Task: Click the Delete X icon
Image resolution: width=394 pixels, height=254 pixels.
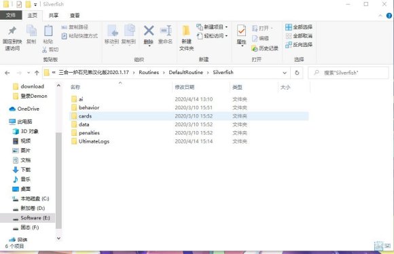Action: [x=149, y=31]
